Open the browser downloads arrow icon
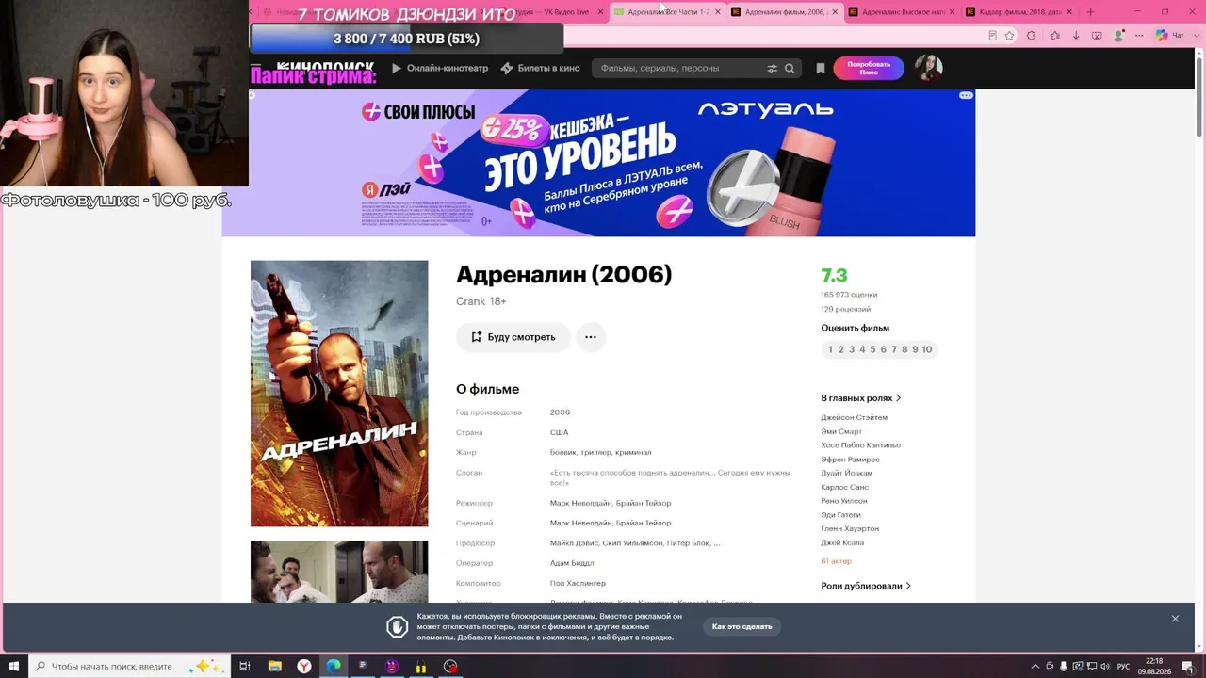The height and width of the screenshot is (678, 1206). click(x=1075, y=36)
